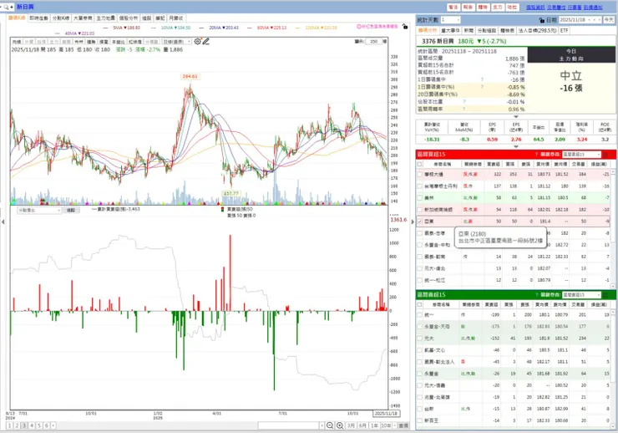Click icon at right of green 區間賣超15 header
Screen dimensions: 618x433
605,294
